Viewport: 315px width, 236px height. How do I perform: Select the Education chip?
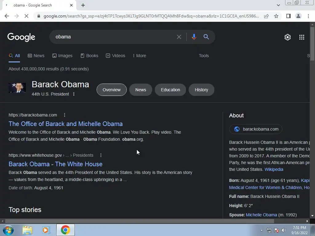tap(170, 90)
